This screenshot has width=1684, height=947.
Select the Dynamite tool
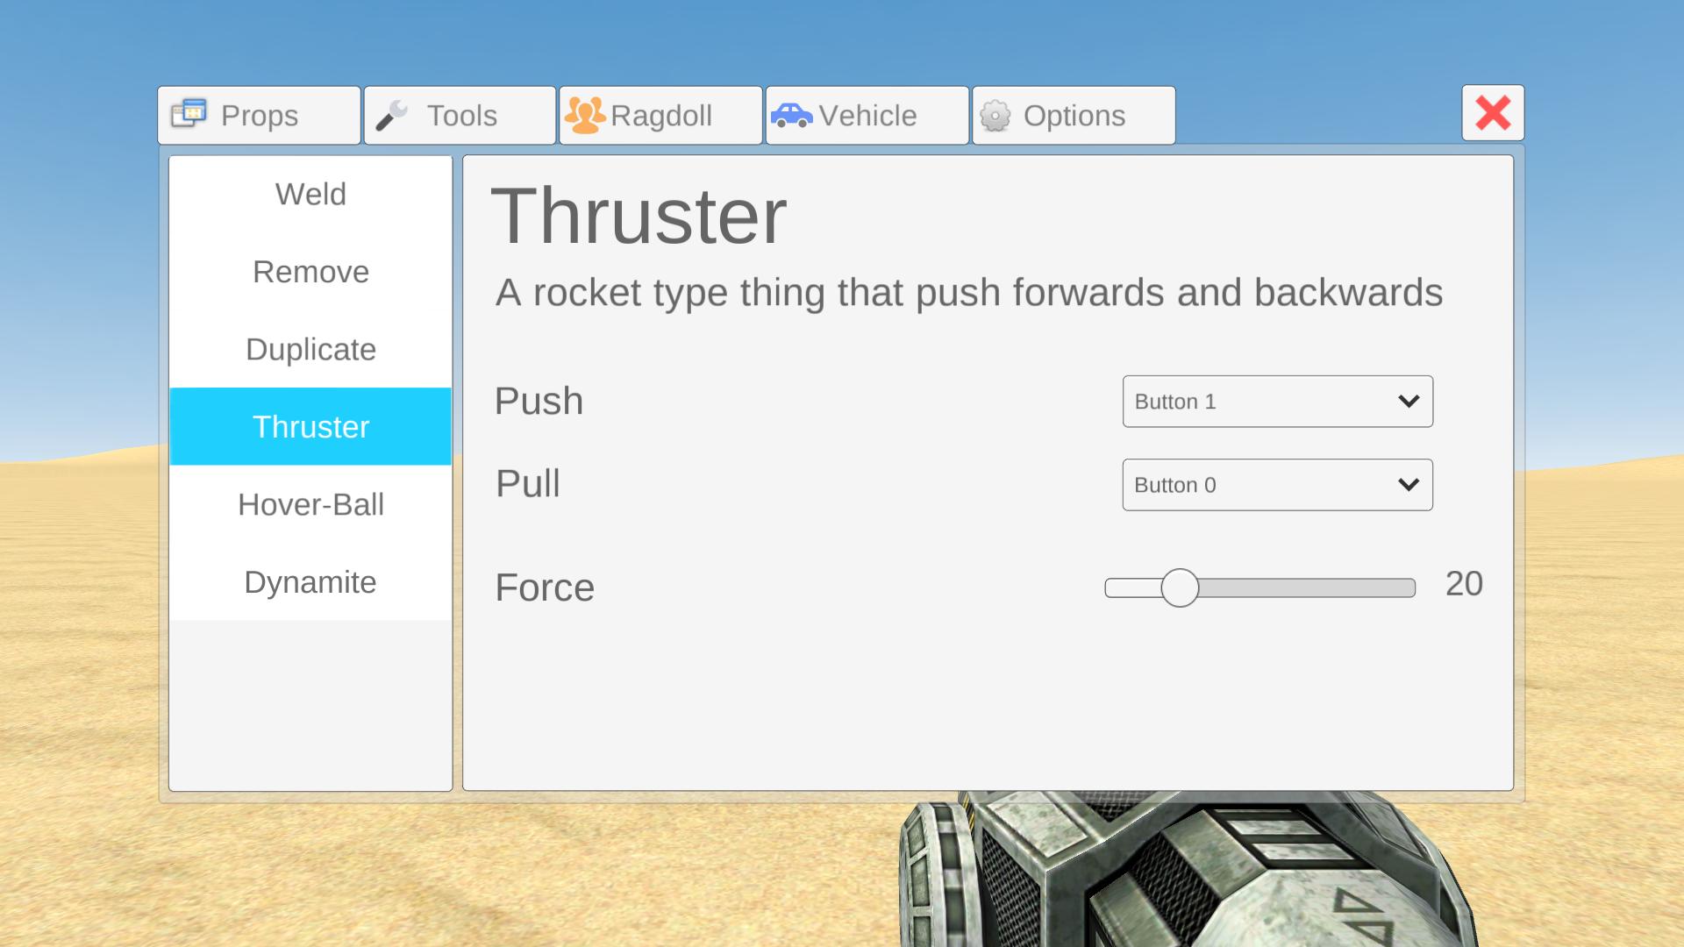[310, 581]
